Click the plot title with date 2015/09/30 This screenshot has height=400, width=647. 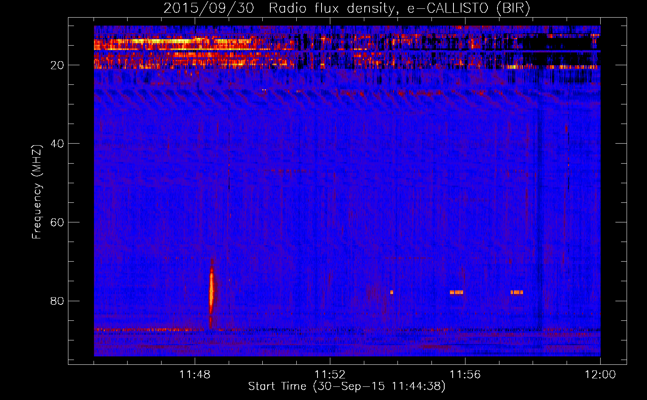click(x=346, y=8)
